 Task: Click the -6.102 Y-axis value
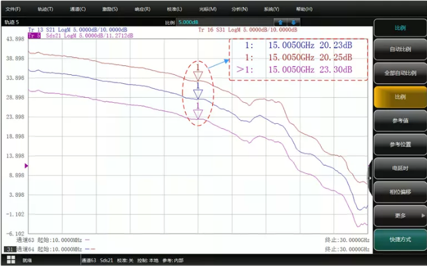click(15, 234)
